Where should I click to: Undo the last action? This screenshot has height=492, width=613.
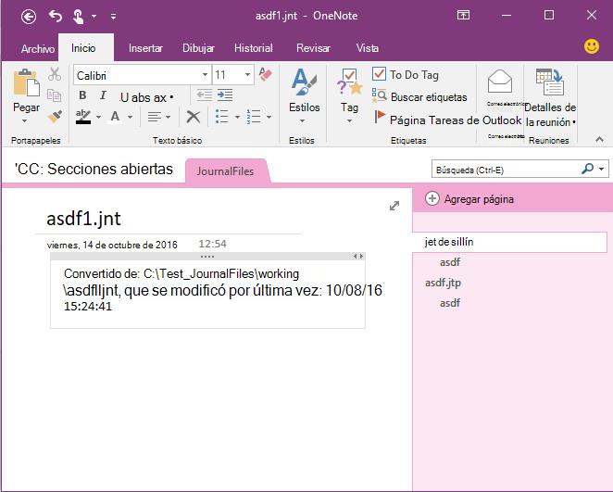tap(56, 16)
